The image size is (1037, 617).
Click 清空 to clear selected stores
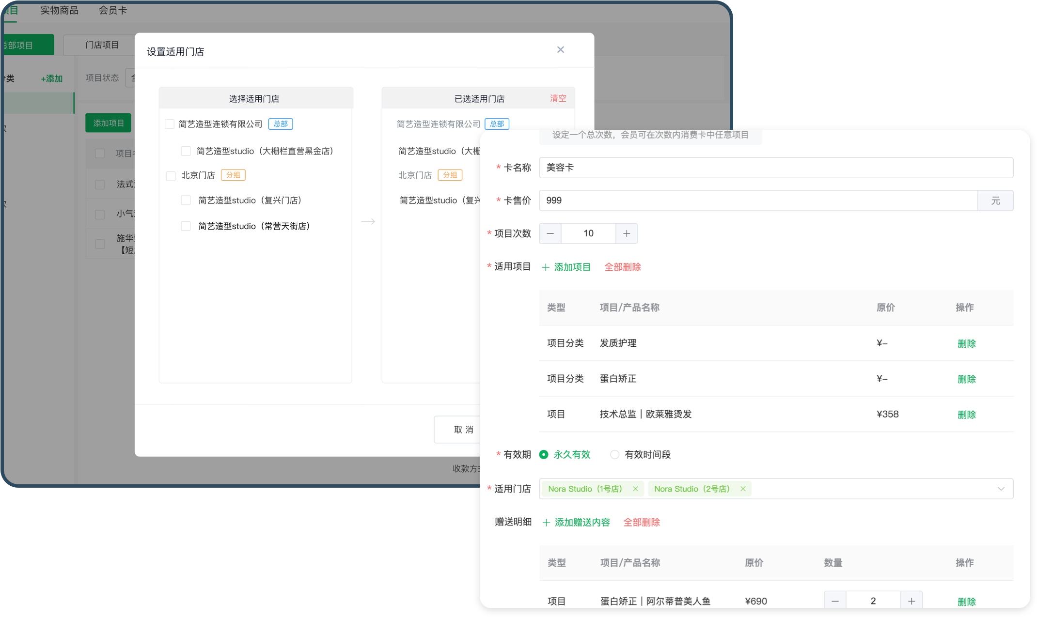558,98
